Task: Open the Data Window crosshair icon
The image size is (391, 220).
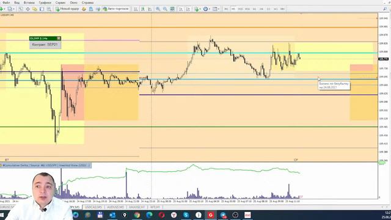Action: (27, 9)
